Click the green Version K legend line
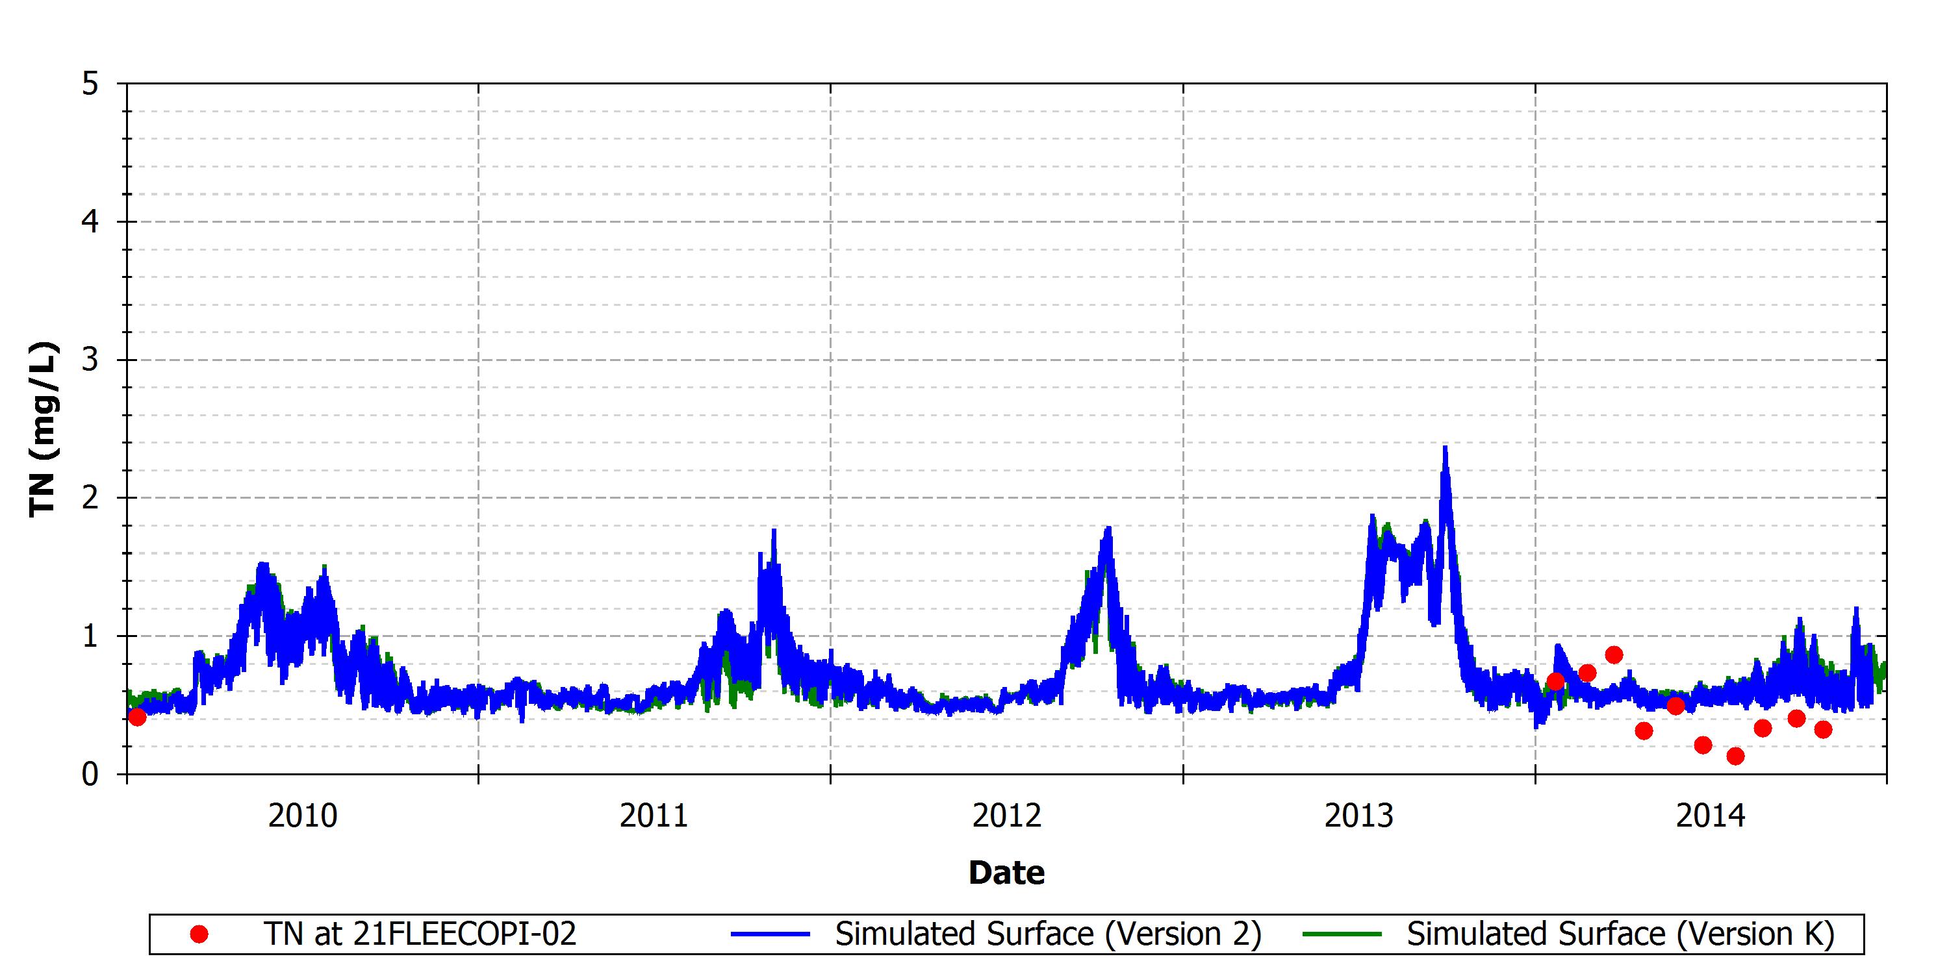This screenshot has height=974, width=1949. [1342, 934]
